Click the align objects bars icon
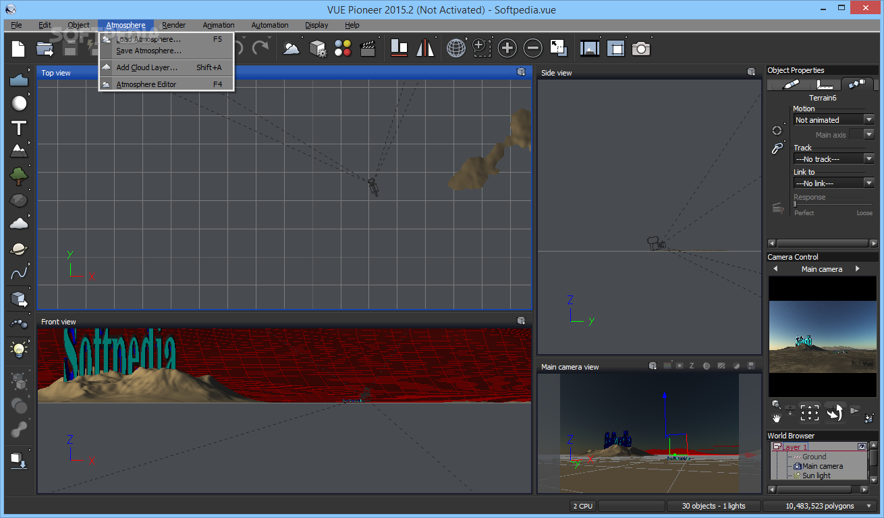Screen dimensions: 884x518 [x=399, y=48]
